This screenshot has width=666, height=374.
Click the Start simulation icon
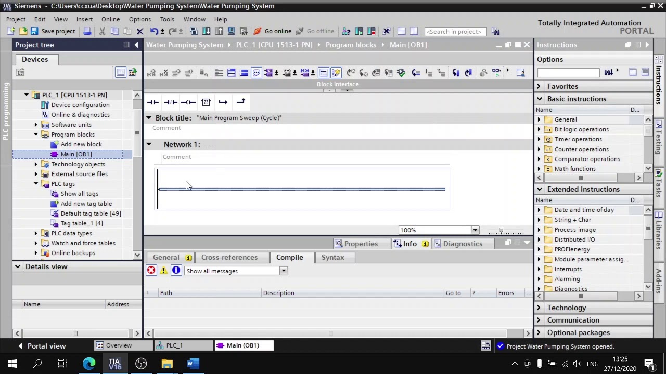[231, 31]
